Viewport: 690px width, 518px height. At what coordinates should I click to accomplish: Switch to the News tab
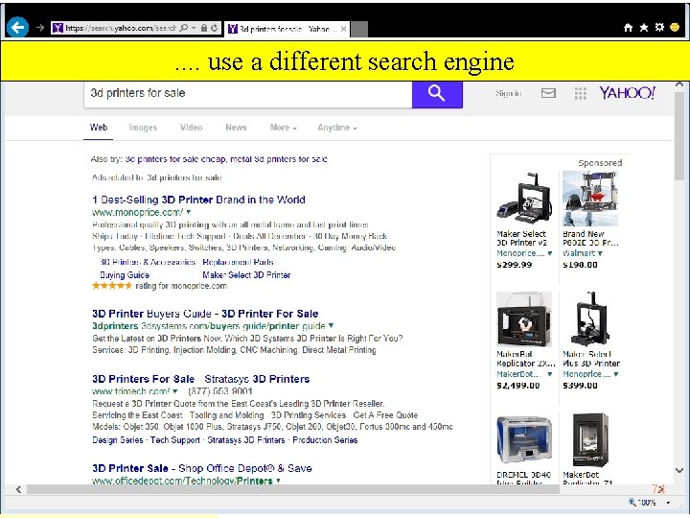click(236, 128)
